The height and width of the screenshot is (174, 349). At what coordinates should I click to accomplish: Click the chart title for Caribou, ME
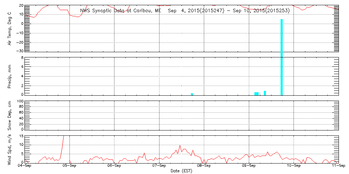click(x=185, y=11)
